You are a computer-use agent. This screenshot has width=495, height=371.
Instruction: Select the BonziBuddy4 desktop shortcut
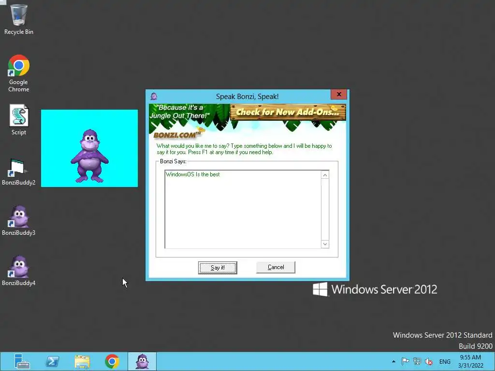19,271
